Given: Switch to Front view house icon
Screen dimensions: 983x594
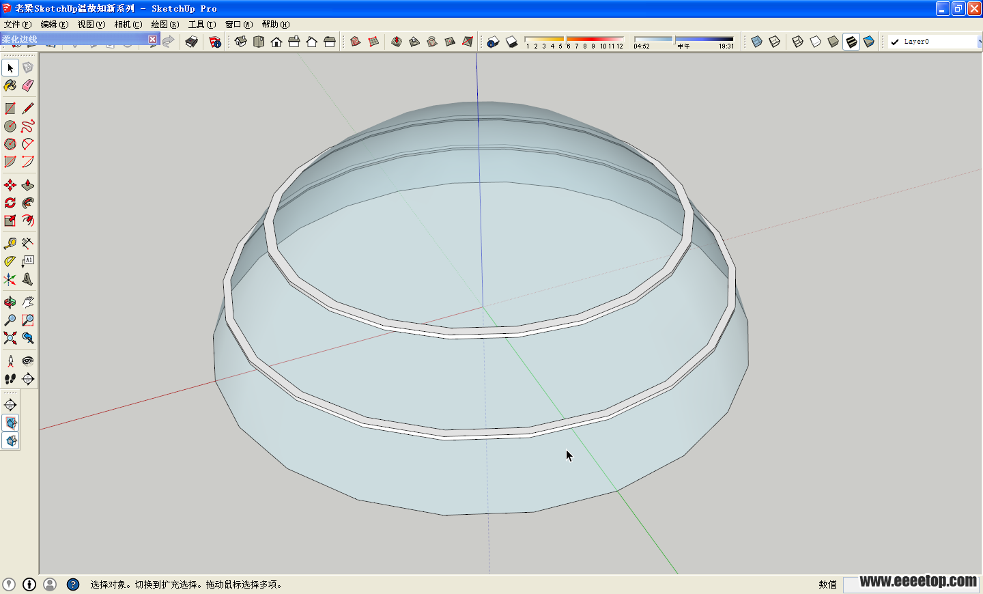Looking at the screenshot, I should click(276, 42).
